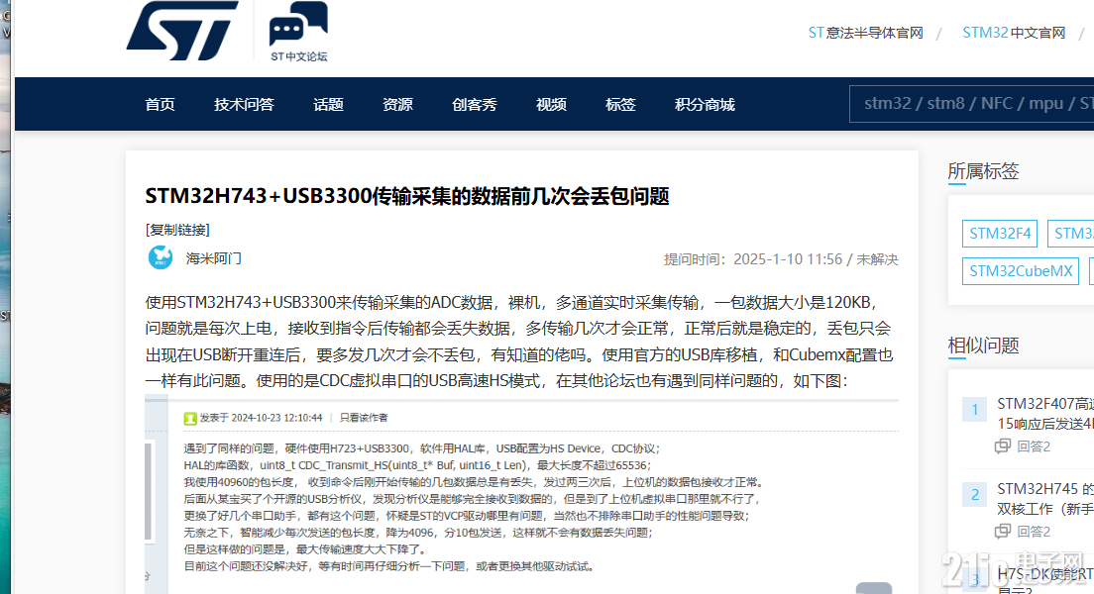Open the ST中文论坛 forum chat-bubble icon
1094x594 pixels.
(x=298, y=25)
